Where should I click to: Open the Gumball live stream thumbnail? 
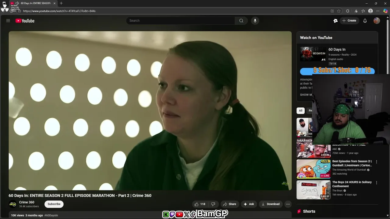tap(314, 169)
